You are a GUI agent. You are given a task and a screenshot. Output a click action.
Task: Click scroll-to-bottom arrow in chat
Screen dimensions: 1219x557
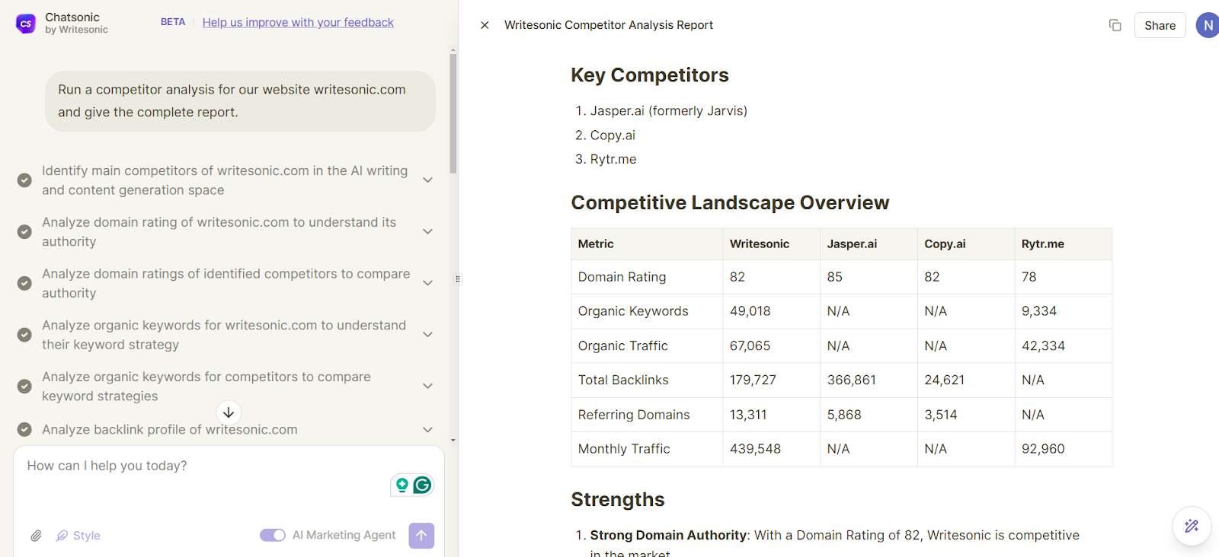(x=229, y=412)
